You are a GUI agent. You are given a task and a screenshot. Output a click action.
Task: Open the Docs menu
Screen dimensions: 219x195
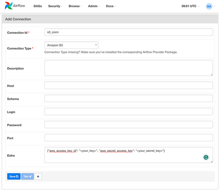(110, 6)
